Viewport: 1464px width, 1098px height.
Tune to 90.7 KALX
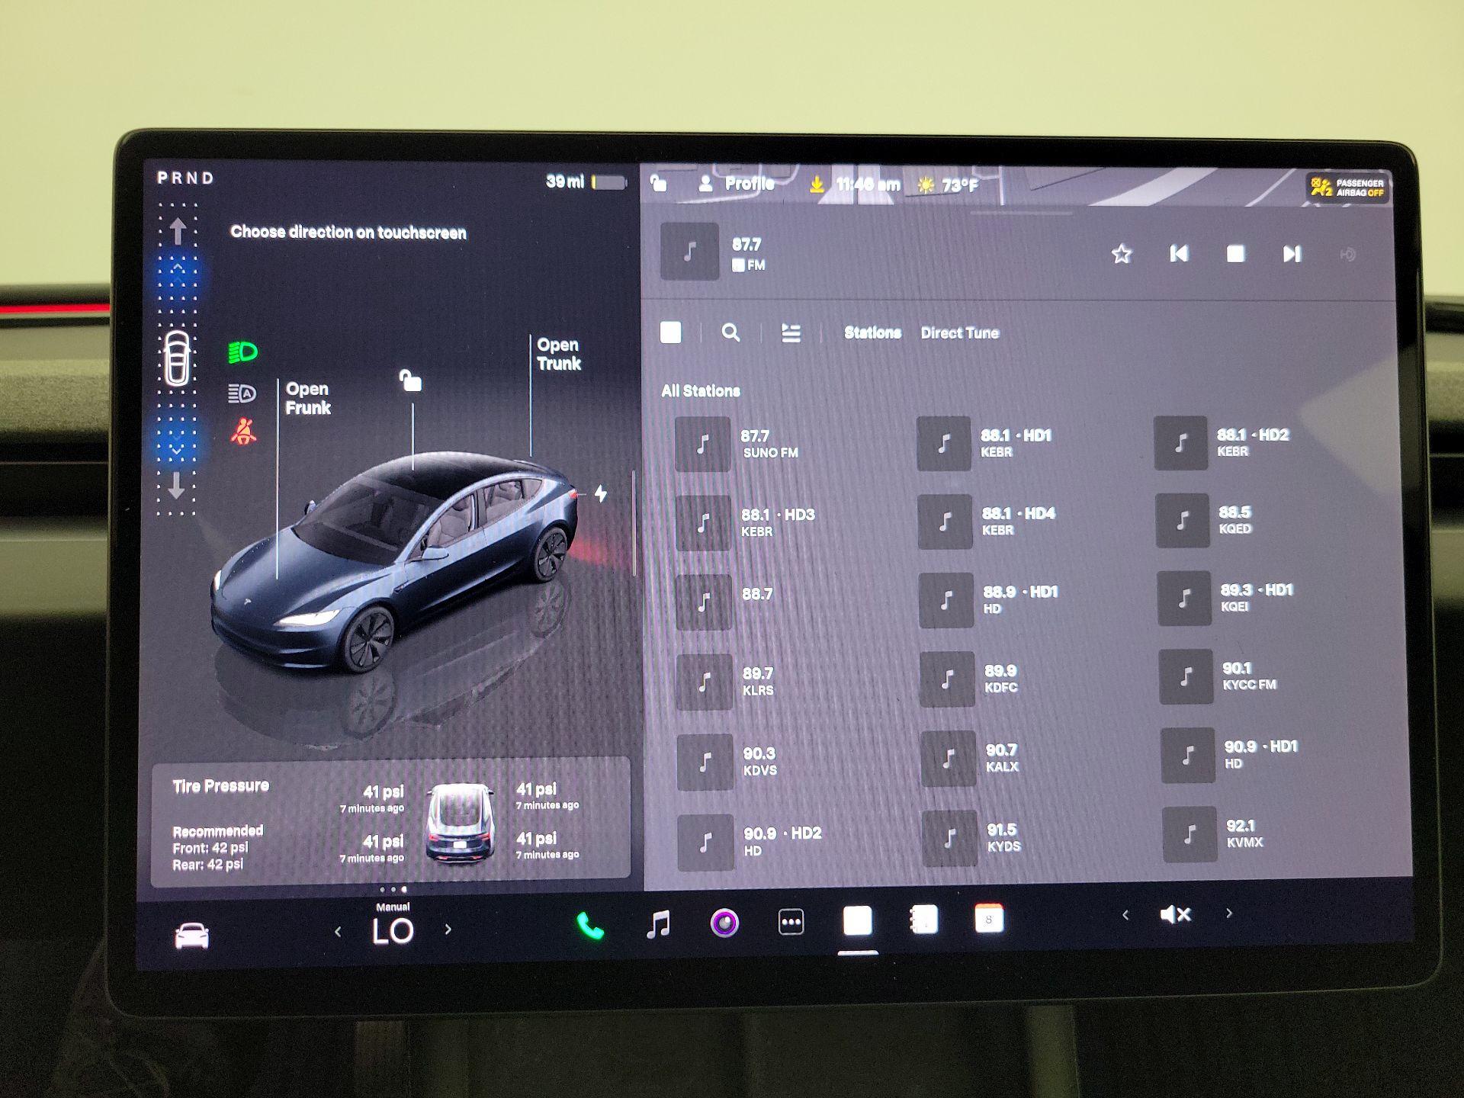tap(971, 759)
